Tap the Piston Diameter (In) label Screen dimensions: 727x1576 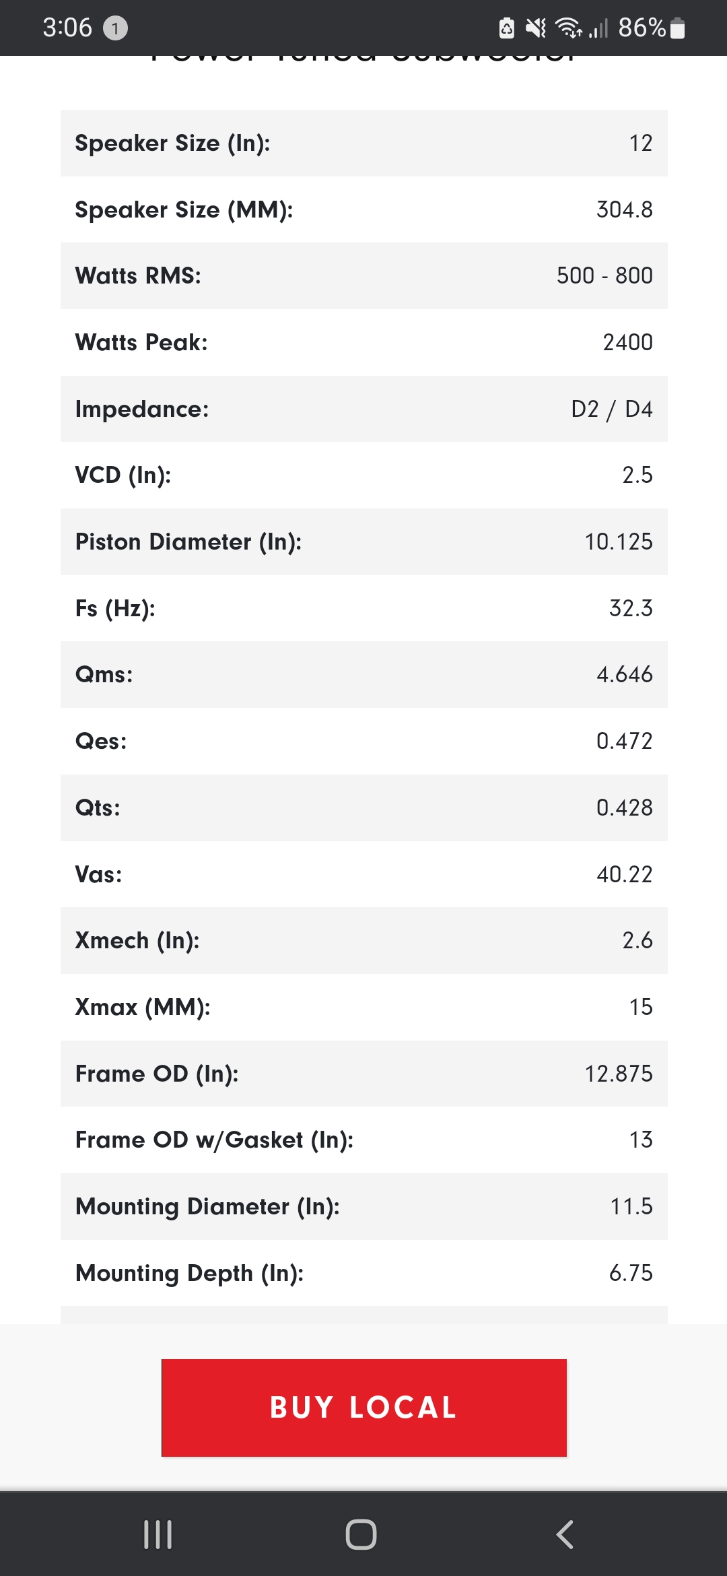188,542
